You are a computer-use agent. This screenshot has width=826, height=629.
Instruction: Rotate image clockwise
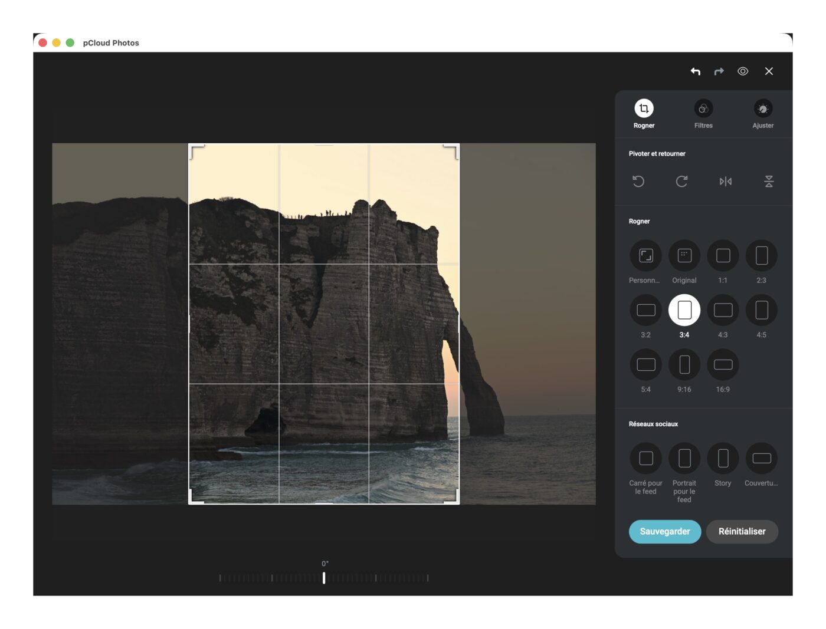tap(681, 182)
